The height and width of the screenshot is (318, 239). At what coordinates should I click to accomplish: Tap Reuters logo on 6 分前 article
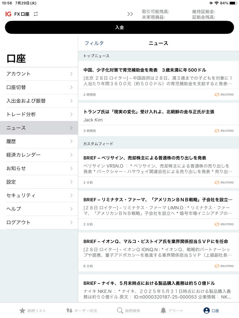(224, 266)
